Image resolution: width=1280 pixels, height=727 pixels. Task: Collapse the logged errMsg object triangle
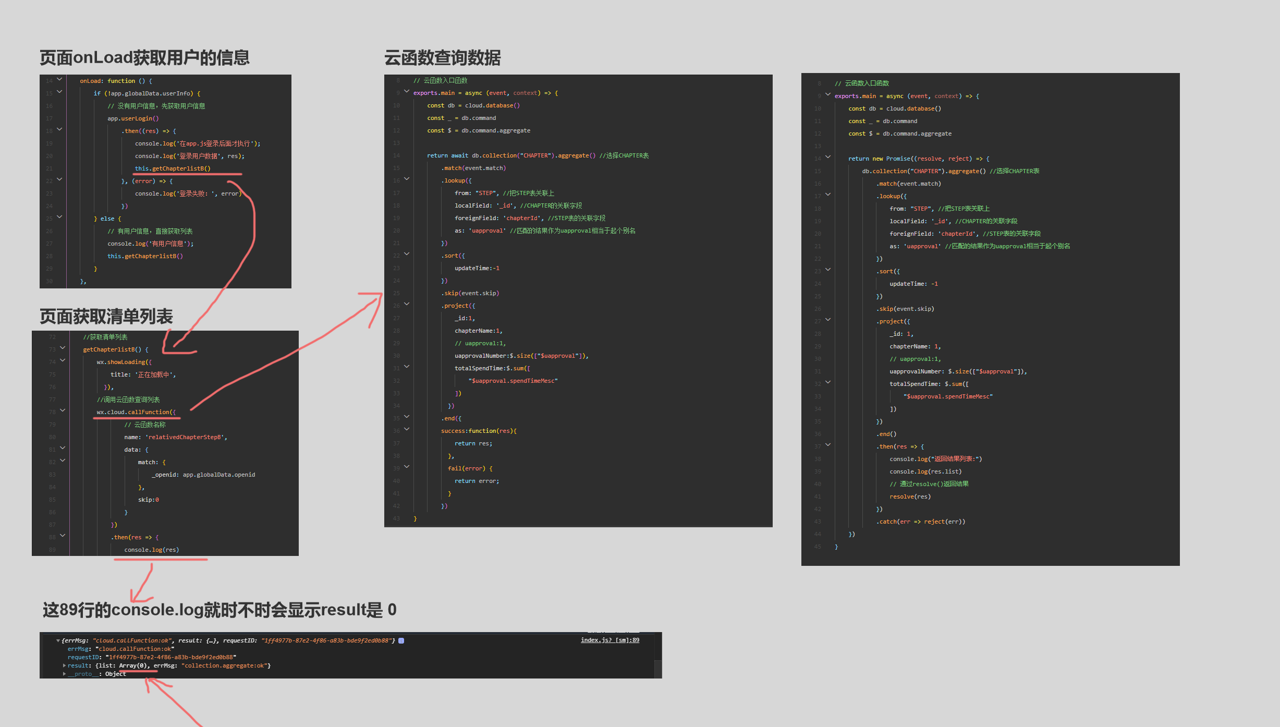(x=58, y=640)
